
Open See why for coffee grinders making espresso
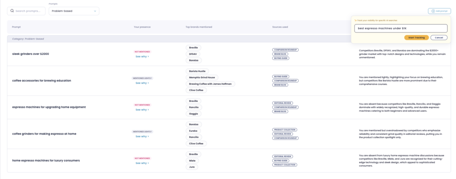point(142,136)
